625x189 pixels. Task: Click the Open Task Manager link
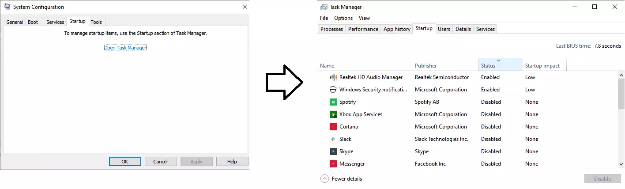point(125,48)
